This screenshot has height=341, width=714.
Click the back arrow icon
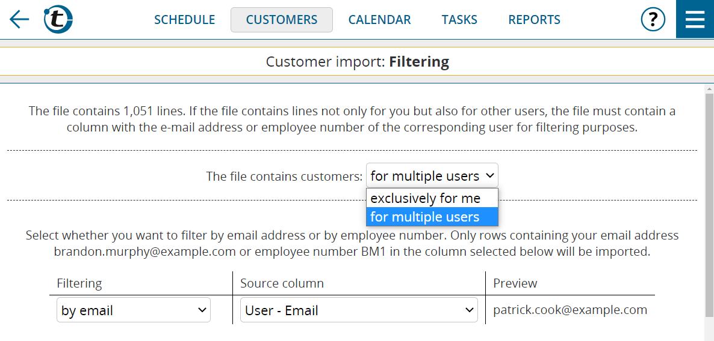click(19, 20)
